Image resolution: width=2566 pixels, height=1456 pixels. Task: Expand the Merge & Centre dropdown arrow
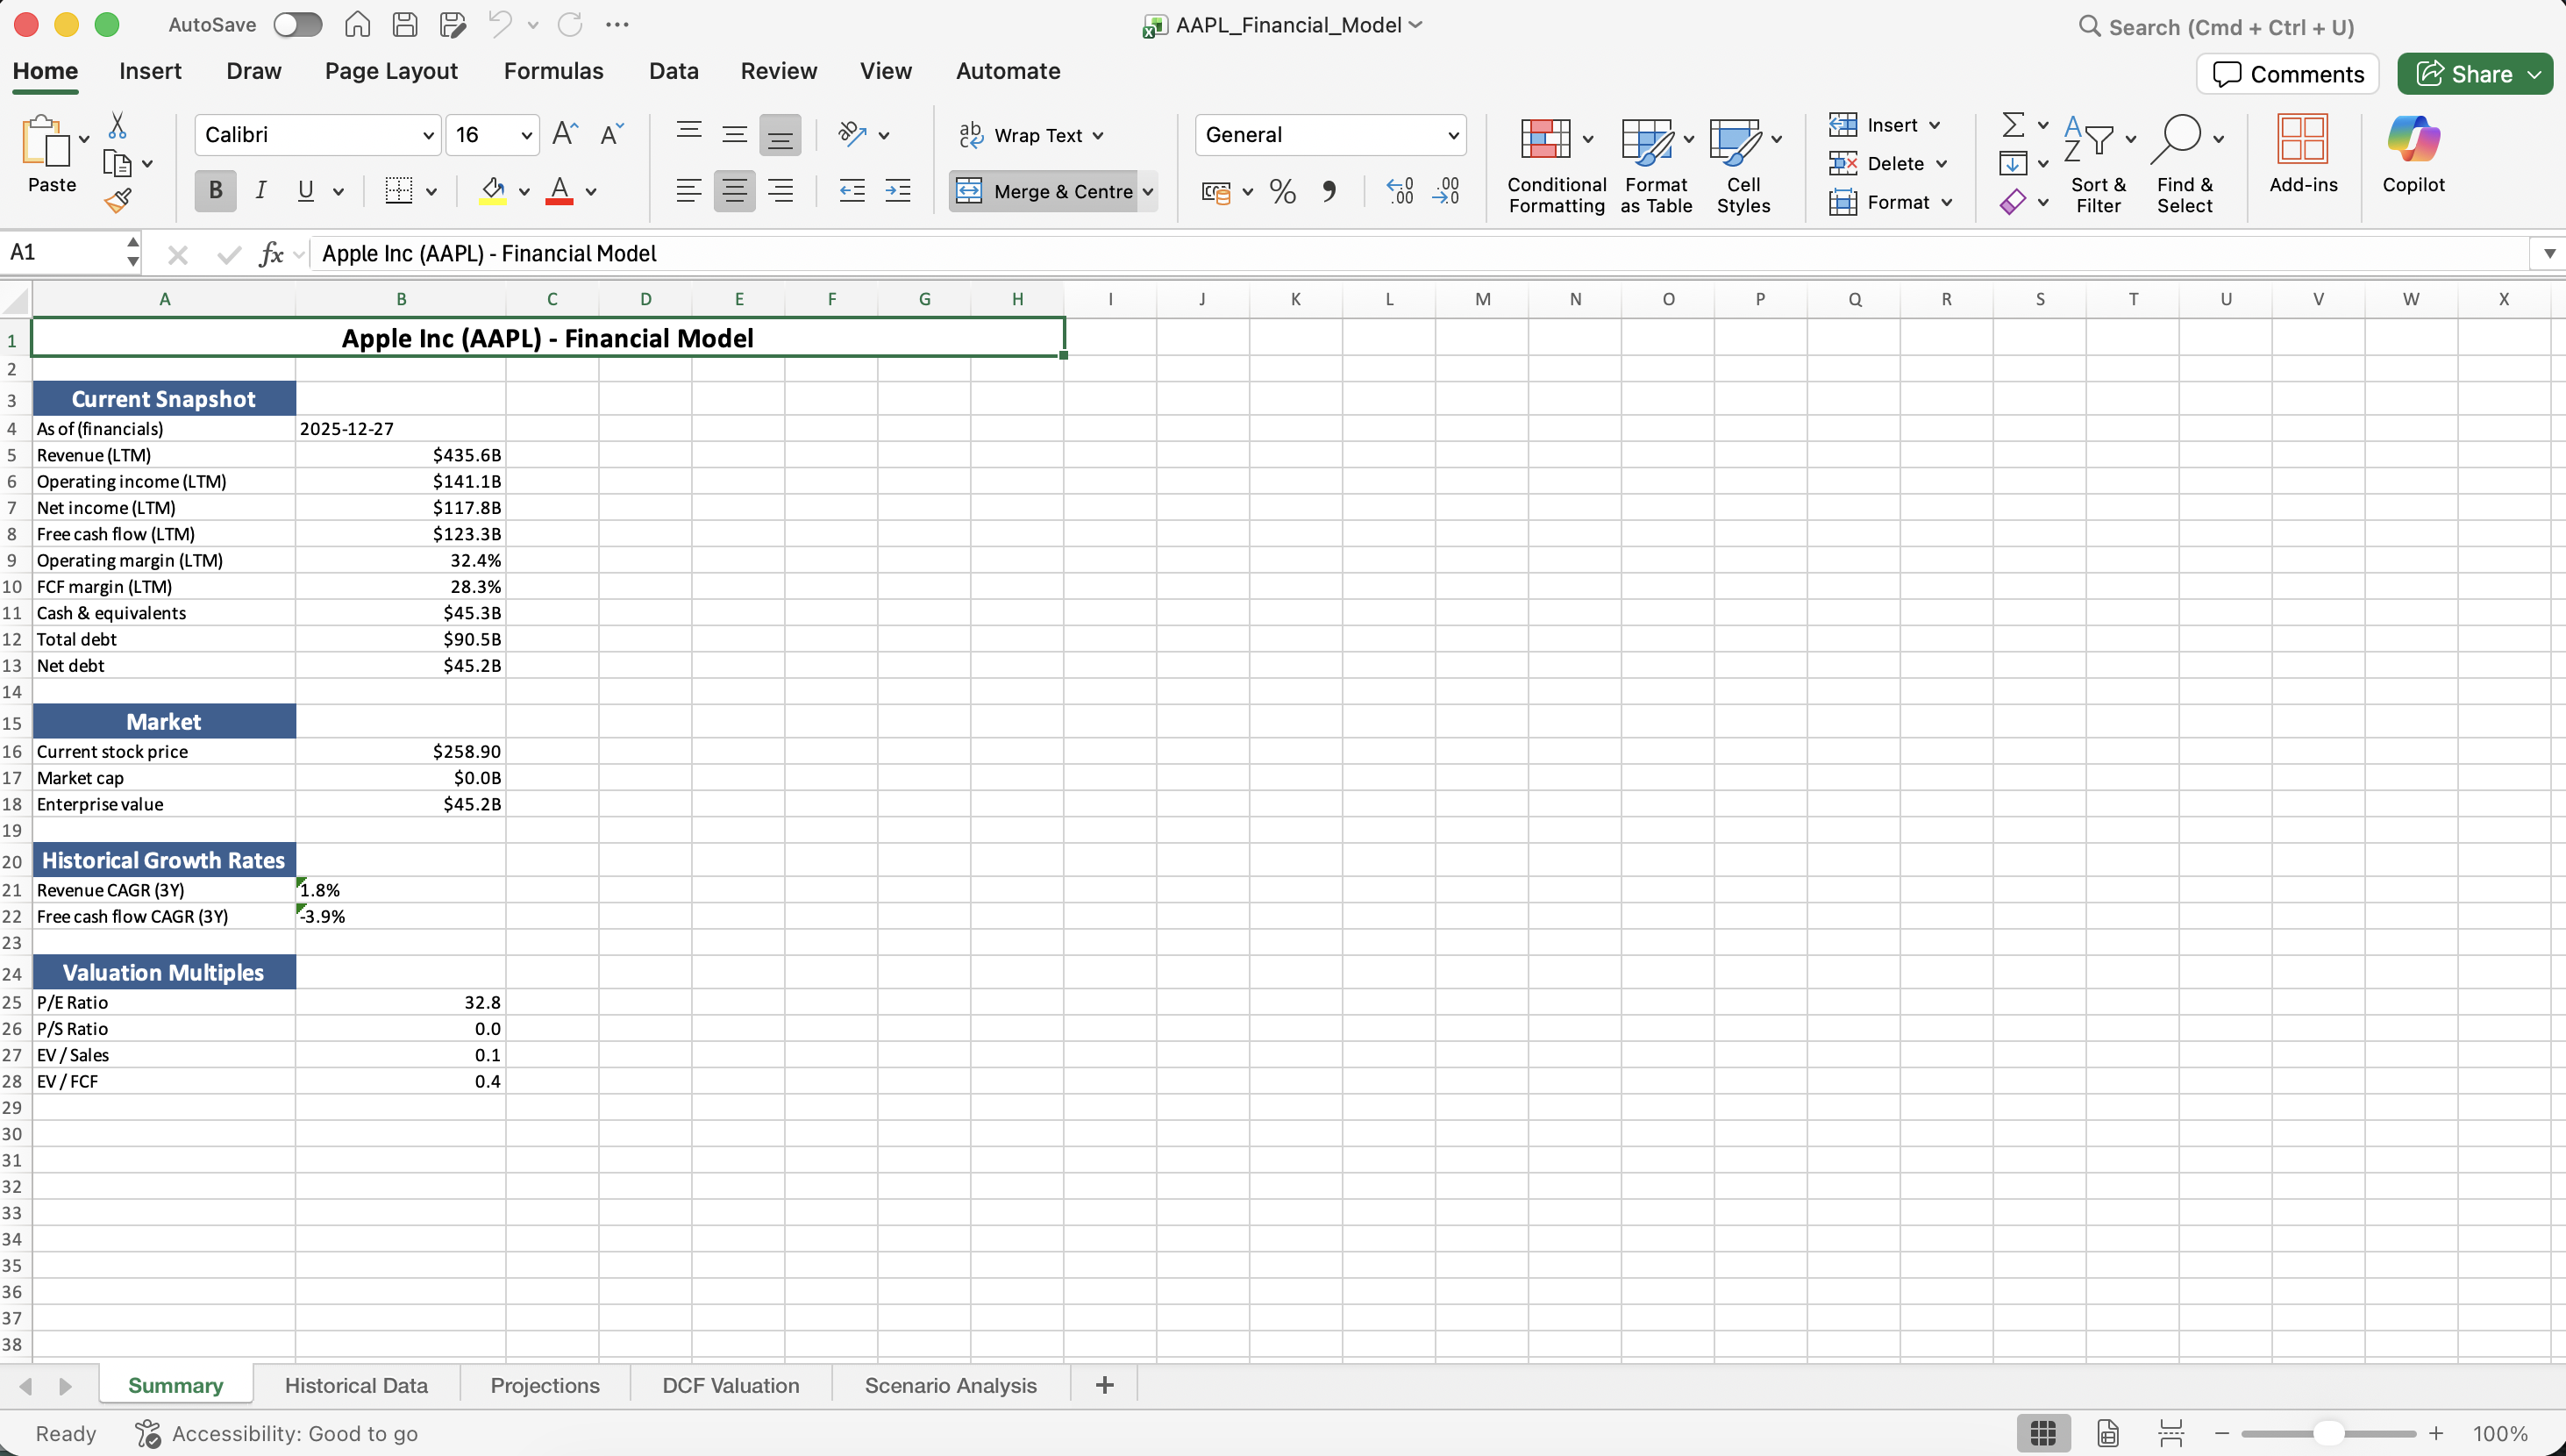point(1148,191)
